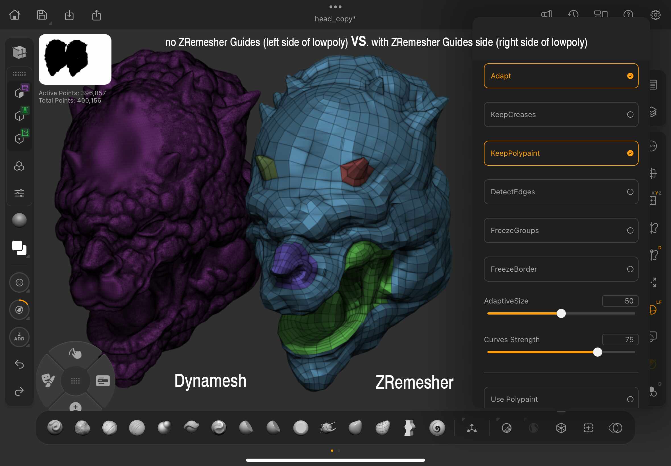Viewport: 671px width, 466px height.
Task: Tap the Undo arrow
Action: click(19, 364)
